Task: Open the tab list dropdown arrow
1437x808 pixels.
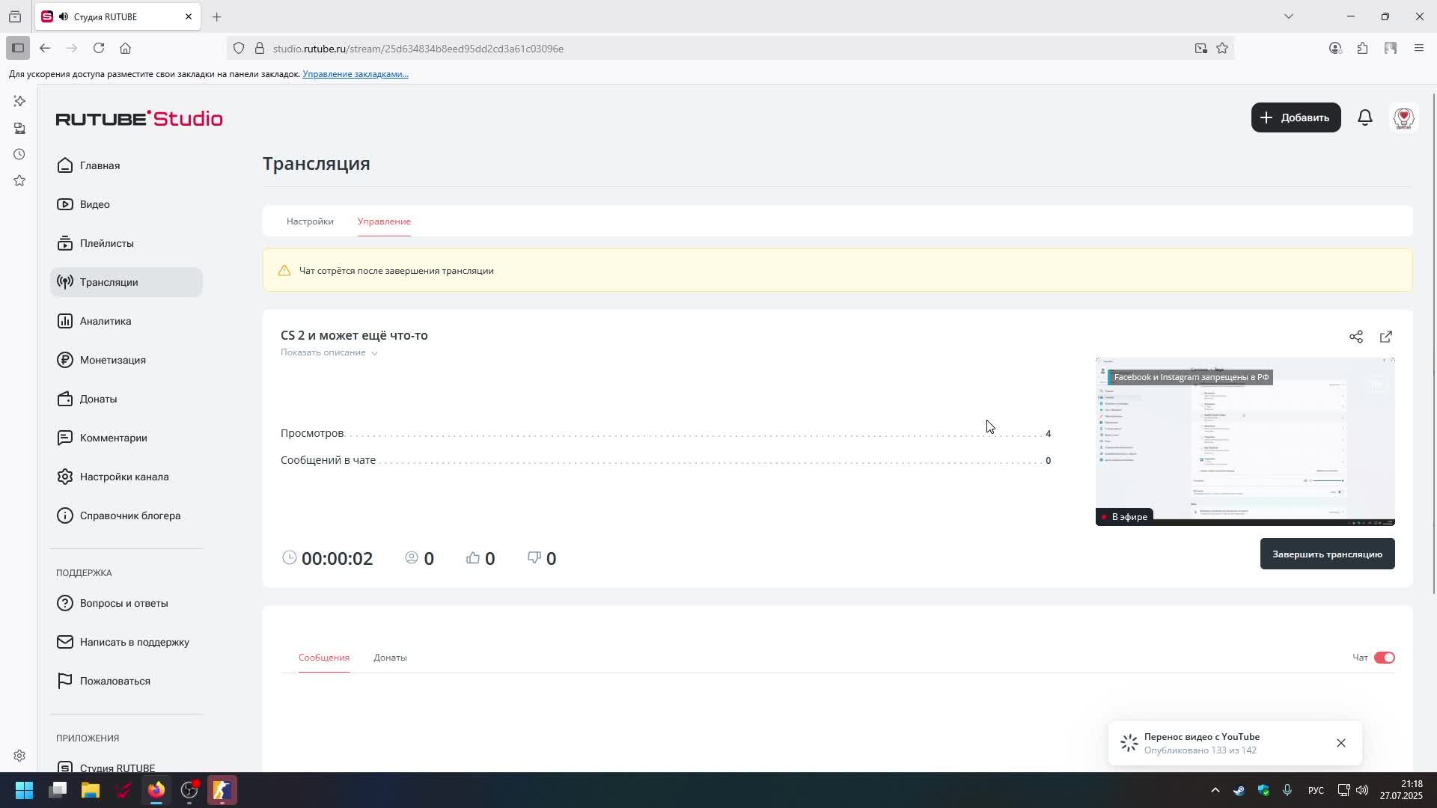Action: click(1288, 16)
